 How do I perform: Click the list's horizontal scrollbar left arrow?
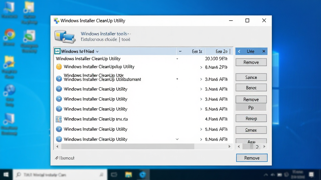tap(57, 147)
